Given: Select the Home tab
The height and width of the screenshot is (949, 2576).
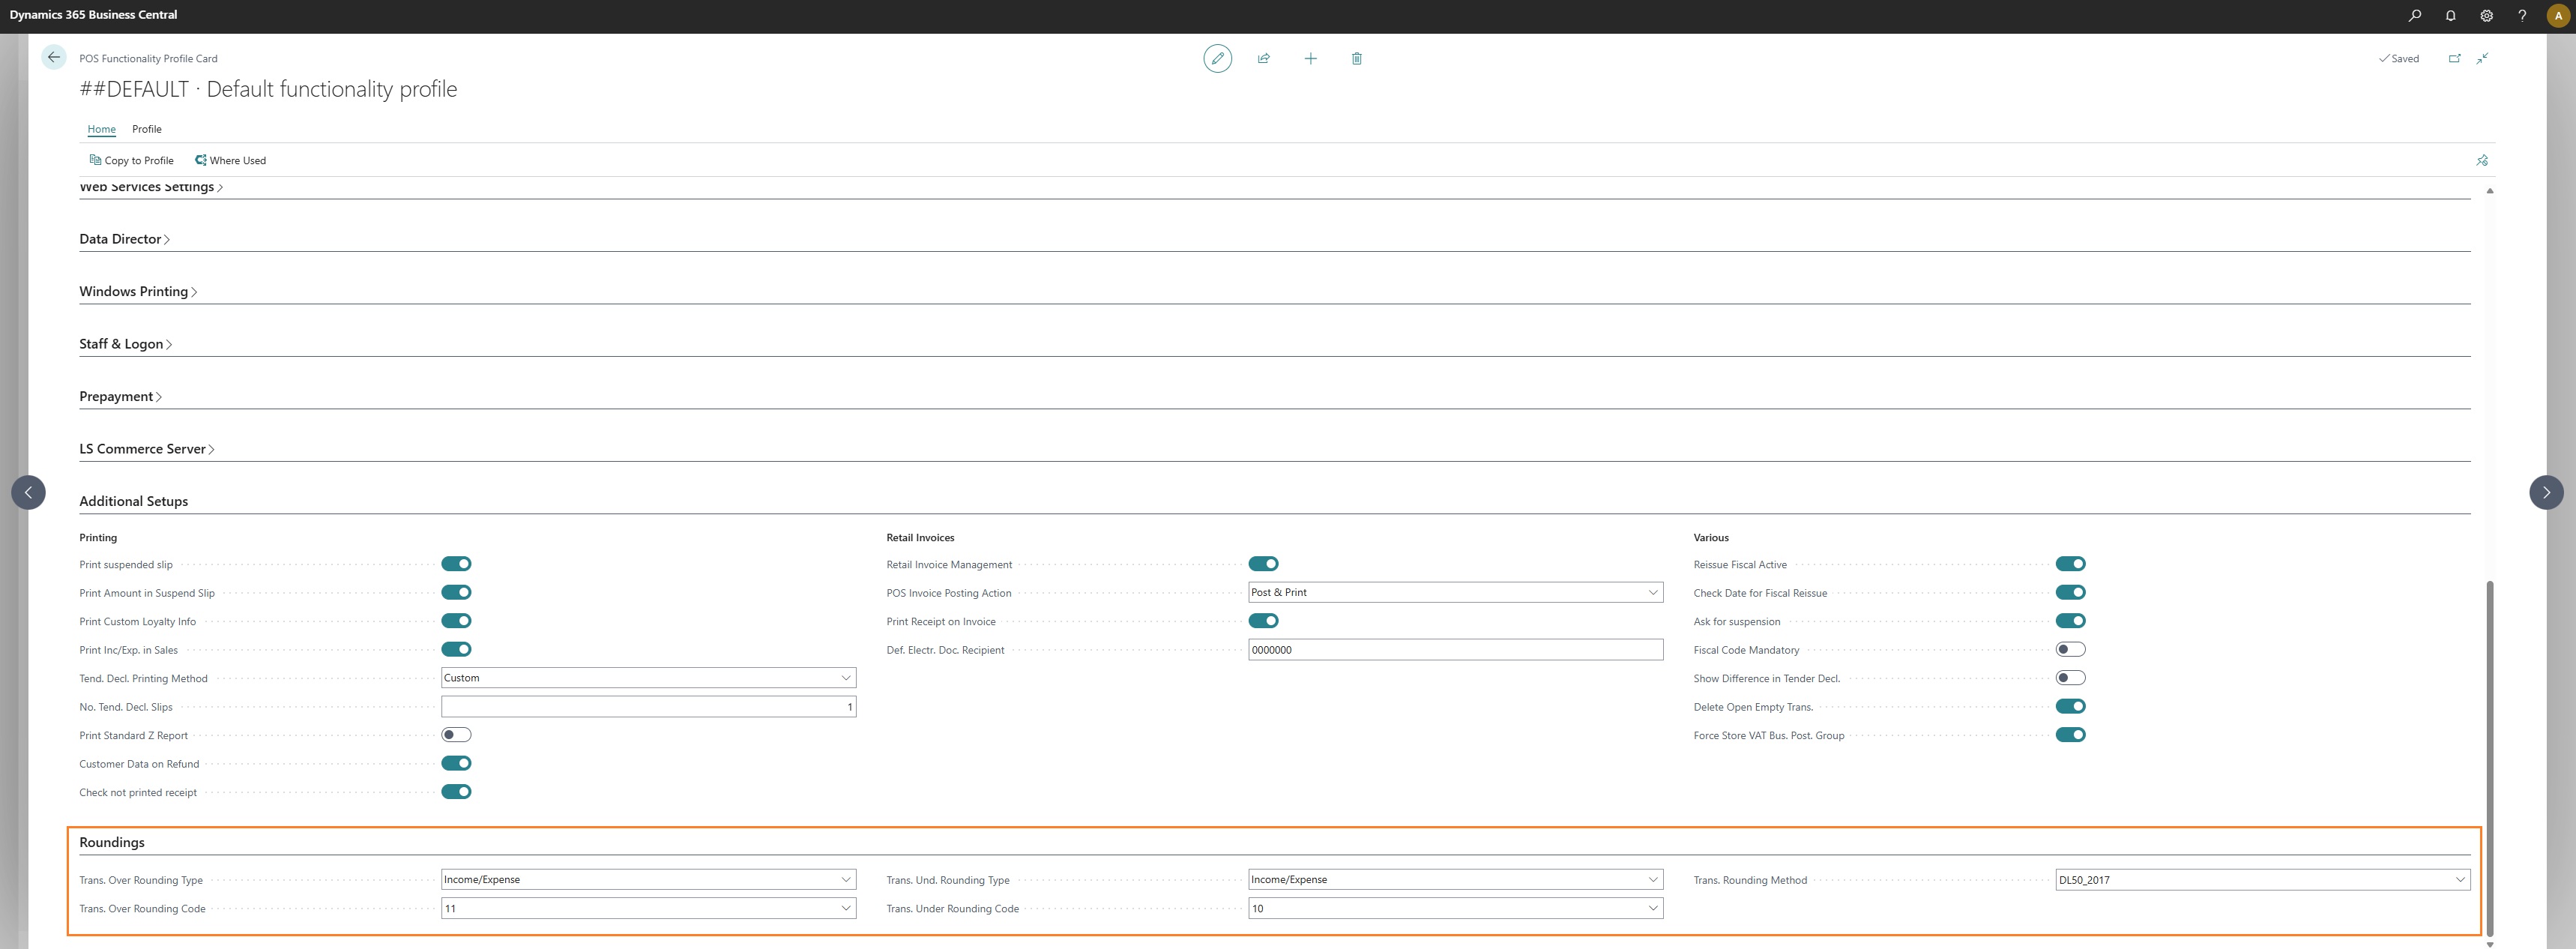Looking at the screenshot, I should 101,129.
